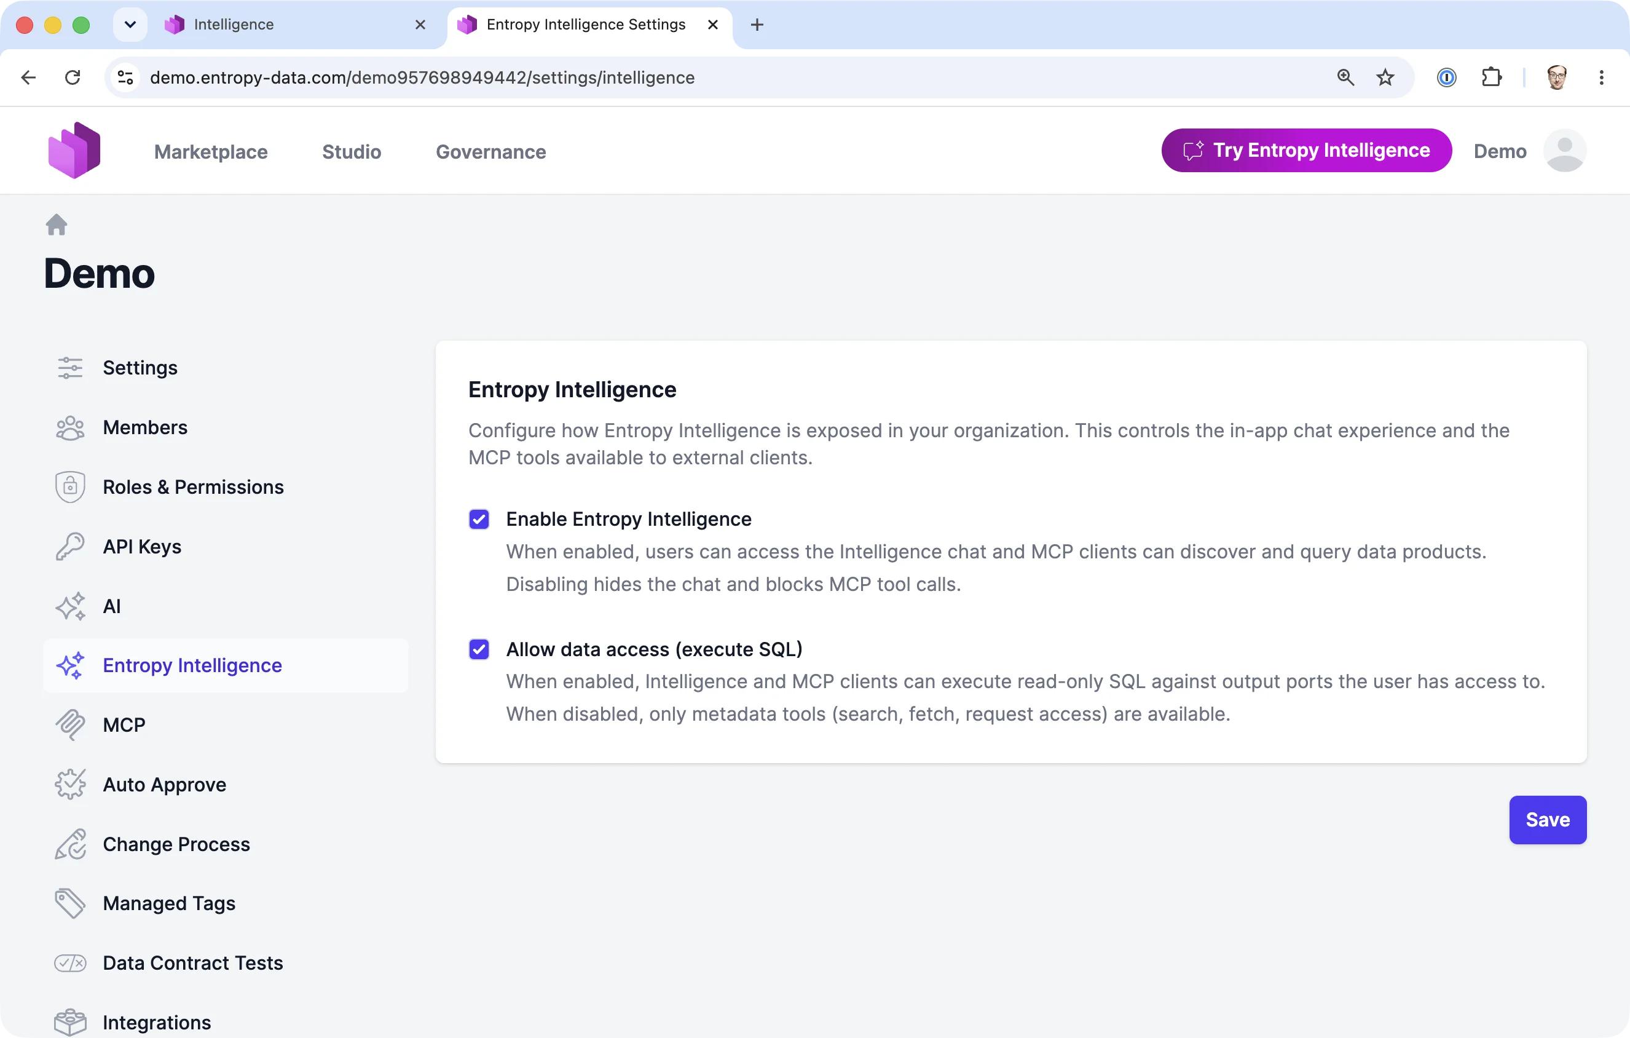The width and height of the screenshot is (1630, 1038).
Task: Open Managed Tags settings
Action: coord(226,903)
